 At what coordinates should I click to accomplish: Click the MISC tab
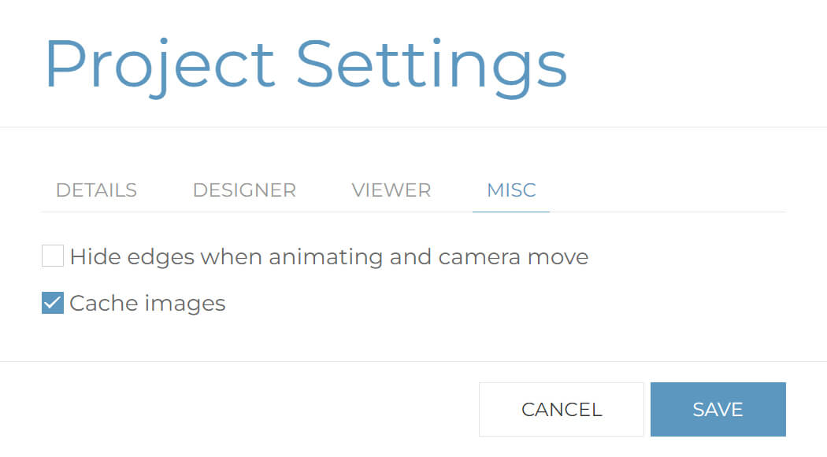pos(510,190)
